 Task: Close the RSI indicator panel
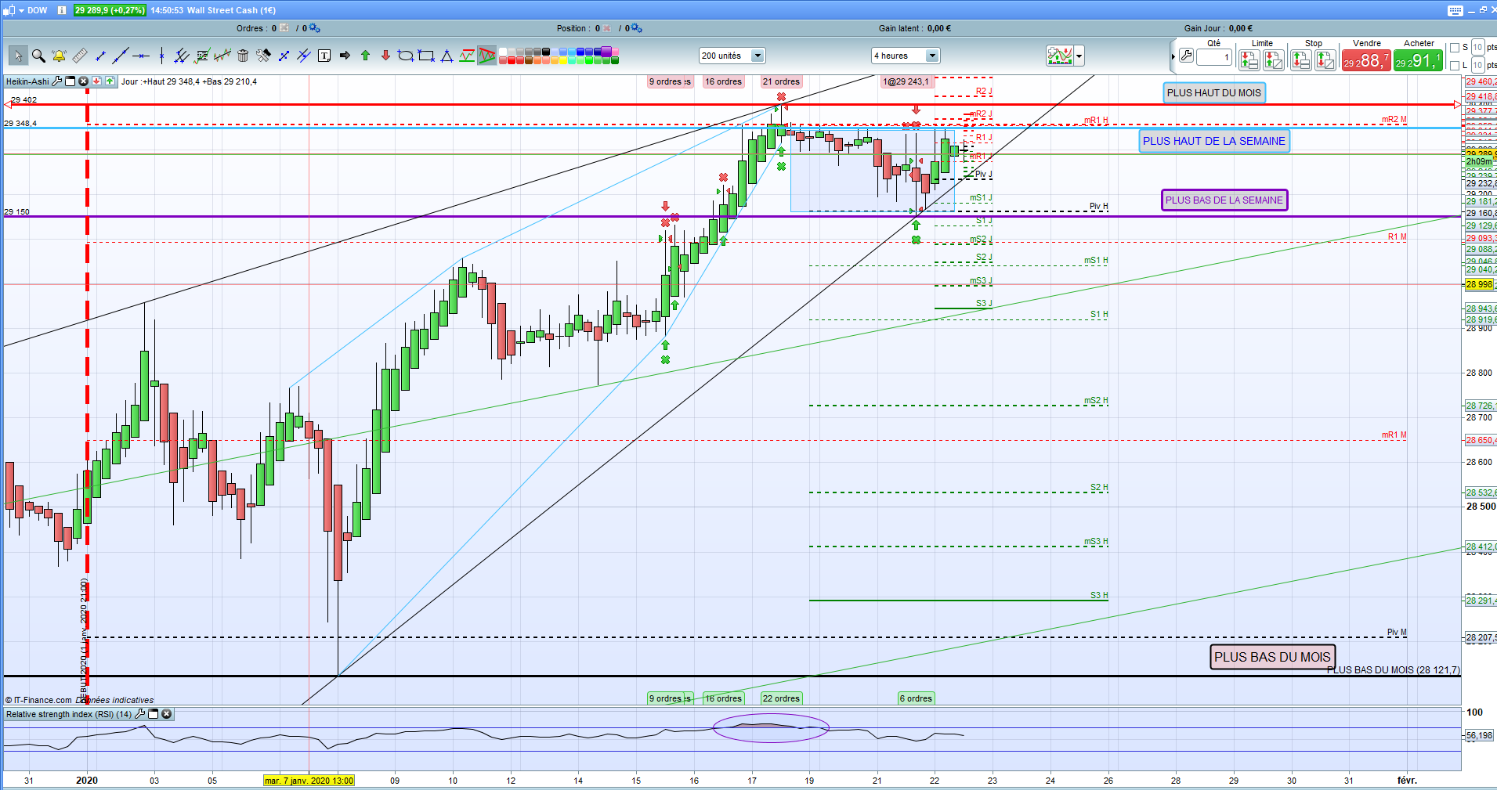pos(166,713)
